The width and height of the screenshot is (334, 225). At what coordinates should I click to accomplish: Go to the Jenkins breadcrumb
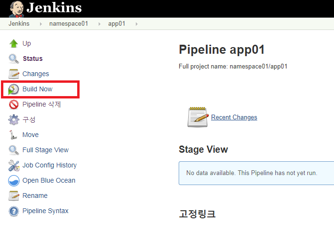(19, 24)
